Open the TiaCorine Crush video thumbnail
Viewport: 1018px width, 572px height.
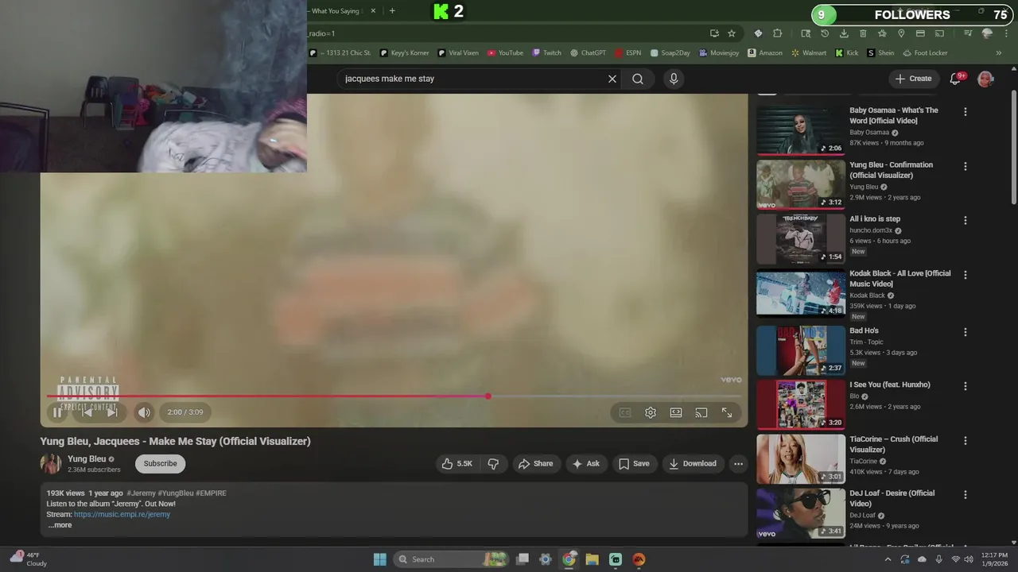point(801,459)
